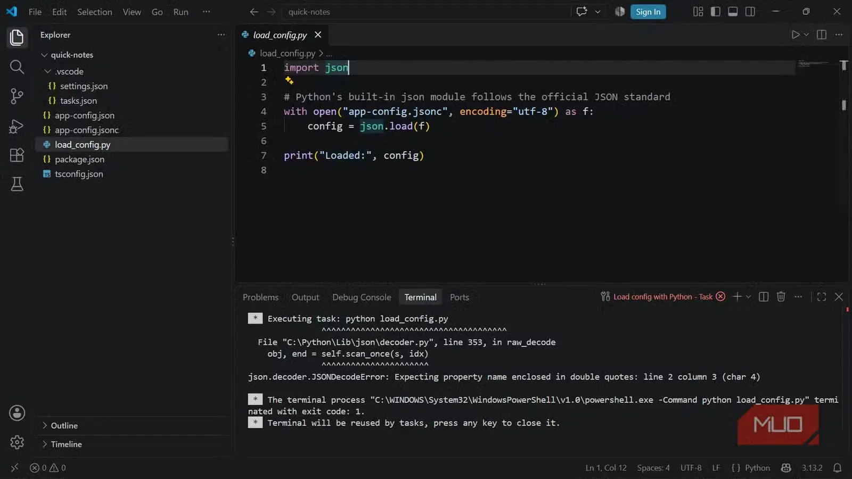Maximize the terminal panel size

click(x=822, y=296)
